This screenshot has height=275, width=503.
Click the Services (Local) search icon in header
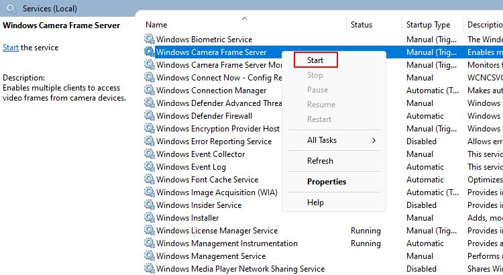(10, 9)
